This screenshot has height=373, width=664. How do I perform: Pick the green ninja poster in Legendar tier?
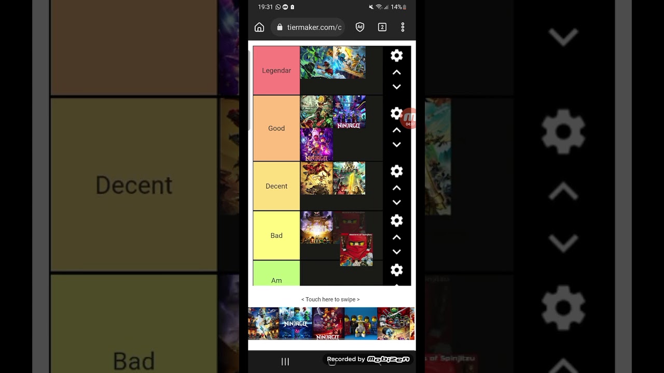316,62
